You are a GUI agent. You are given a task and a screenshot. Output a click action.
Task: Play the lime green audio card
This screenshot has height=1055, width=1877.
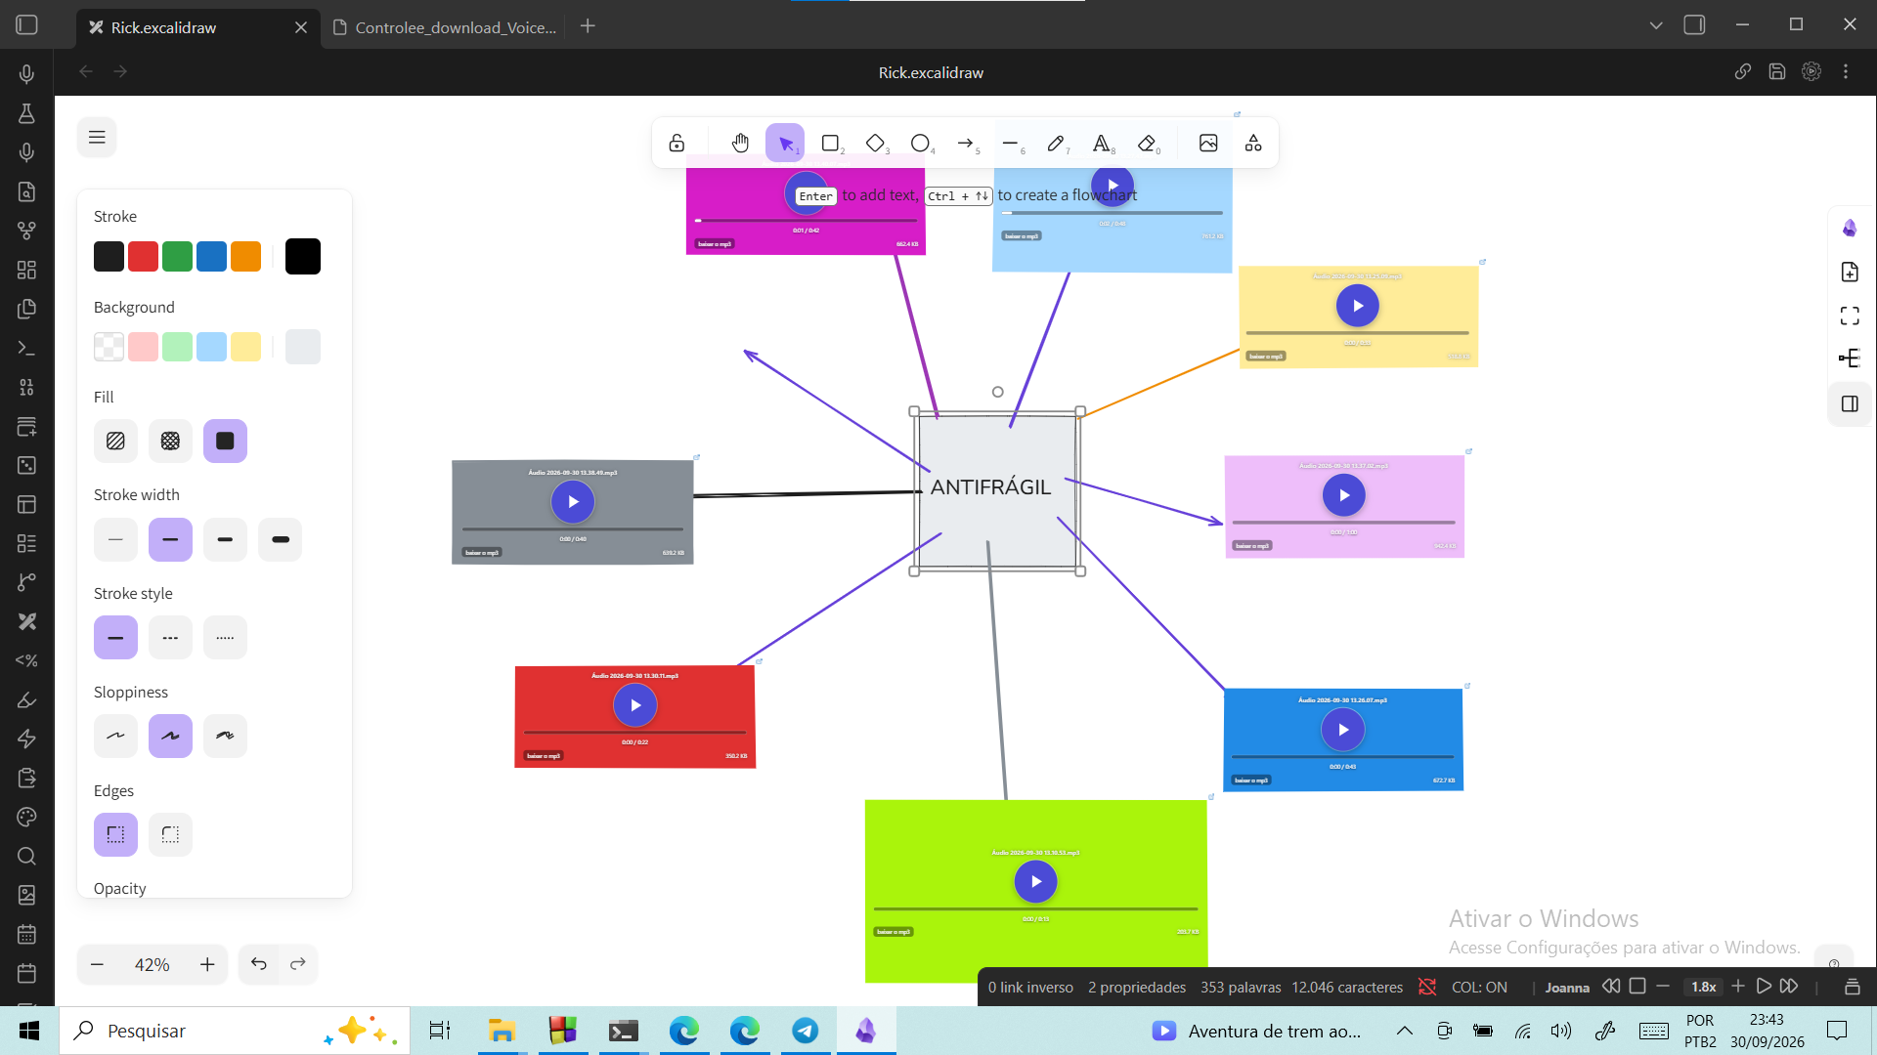pyautogui.click(x=1035, y=882)
